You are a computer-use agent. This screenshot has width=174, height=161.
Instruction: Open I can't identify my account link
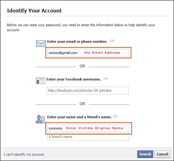tap(24, 154)
